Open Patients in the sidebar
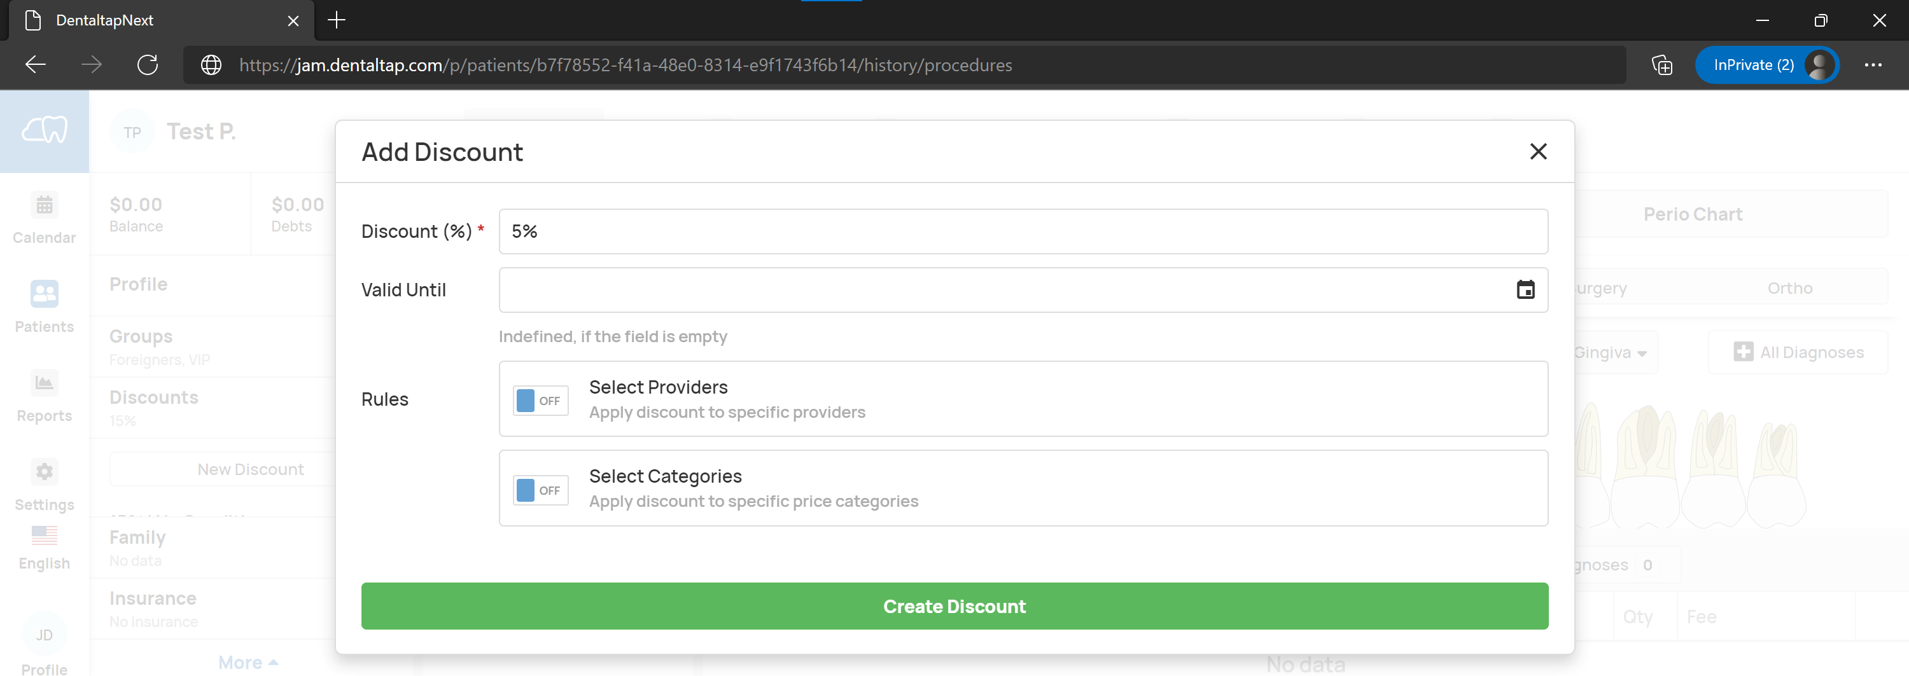 click(45, 307)
